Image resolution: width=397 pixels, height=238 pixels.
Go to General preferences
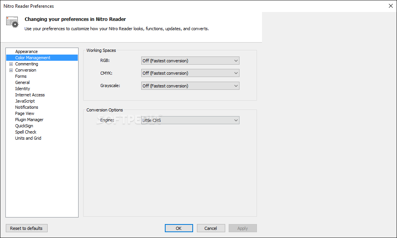click(22, 82)
